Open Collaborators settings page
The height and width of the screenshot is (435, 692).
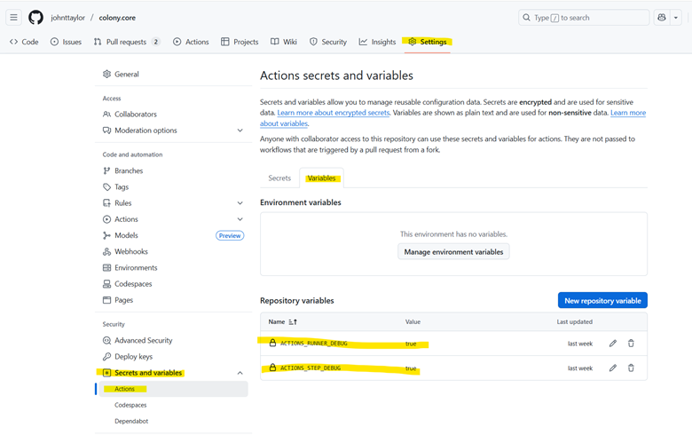point(130,114)
